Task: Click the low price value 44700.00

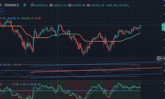Action: [x=79, y=5]
